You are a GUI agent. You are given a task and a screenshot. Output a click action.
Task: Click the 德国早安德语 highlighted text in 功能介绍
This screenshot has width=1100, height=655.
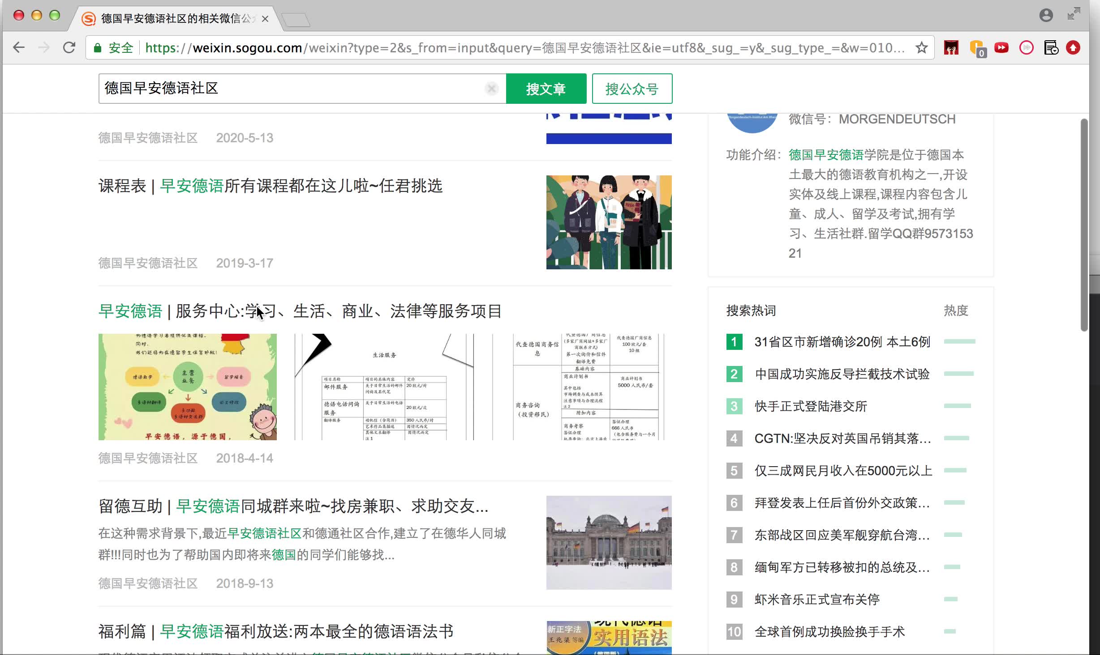click(x=826, y=155)
